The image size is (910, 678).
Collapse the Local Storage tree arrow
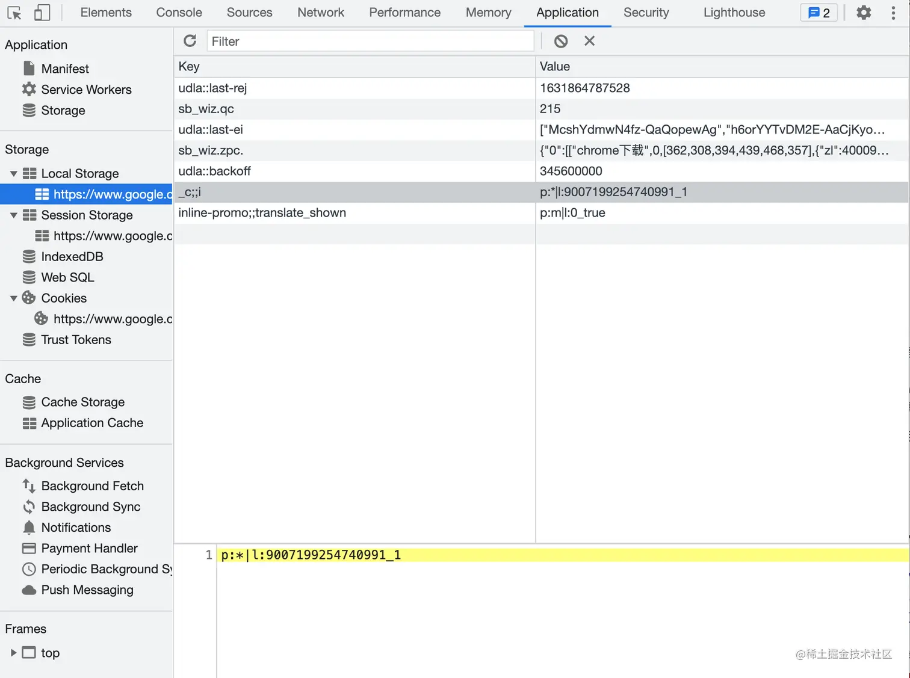13,174
